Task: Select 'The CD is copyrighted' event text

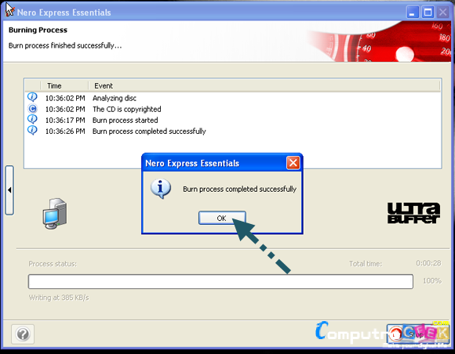Action: click(127, 109)
